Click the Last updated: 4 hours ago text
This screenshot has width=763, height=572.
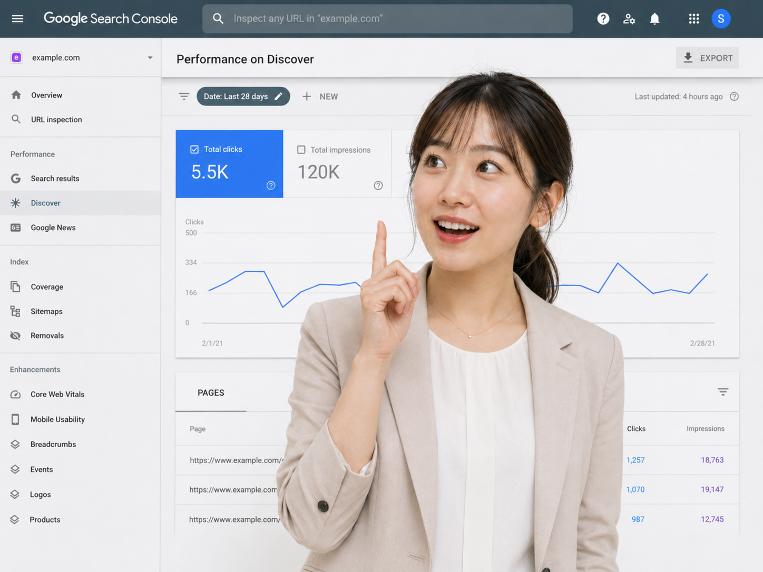[x=678, y=96]
